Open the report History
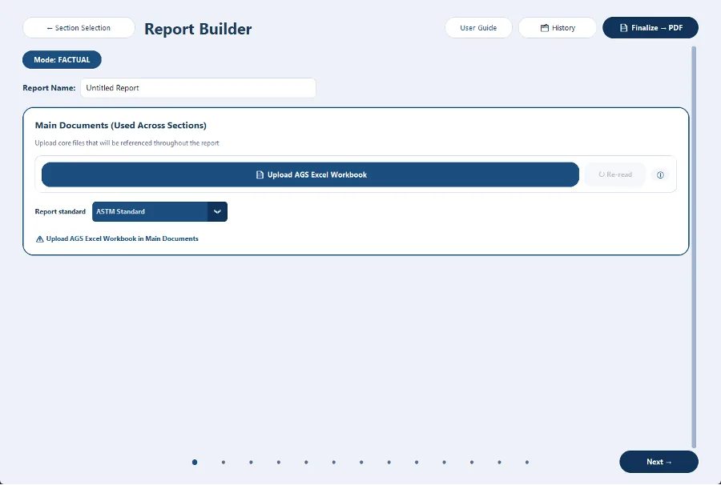721x485 pixels. pyautogui.click(x=558, y=27)
